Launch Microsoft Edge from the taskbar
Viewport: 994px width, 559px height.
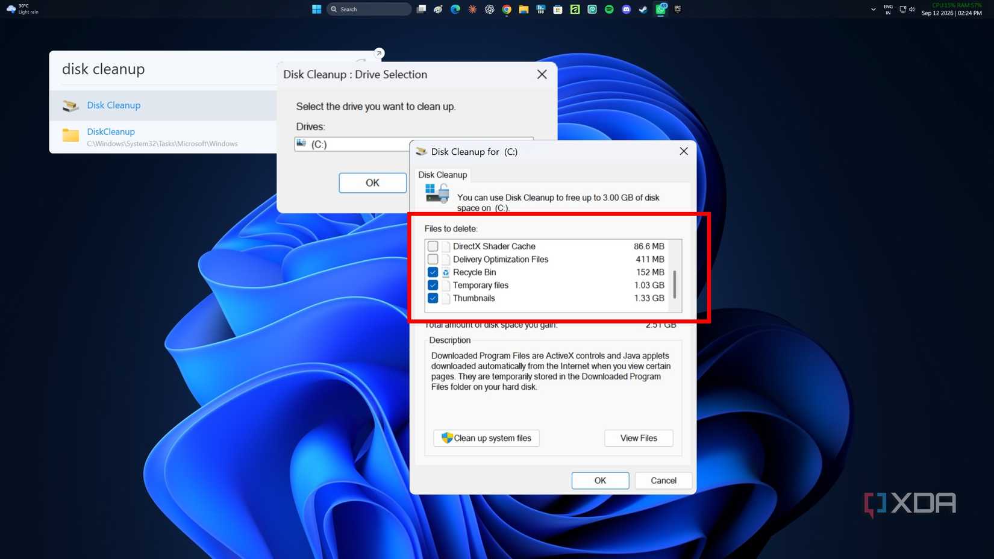coord(455,9)
